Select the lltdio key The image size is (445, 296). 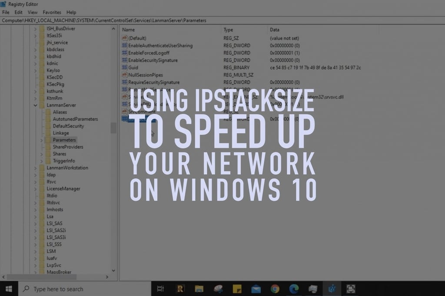click(x=52, y=196)
